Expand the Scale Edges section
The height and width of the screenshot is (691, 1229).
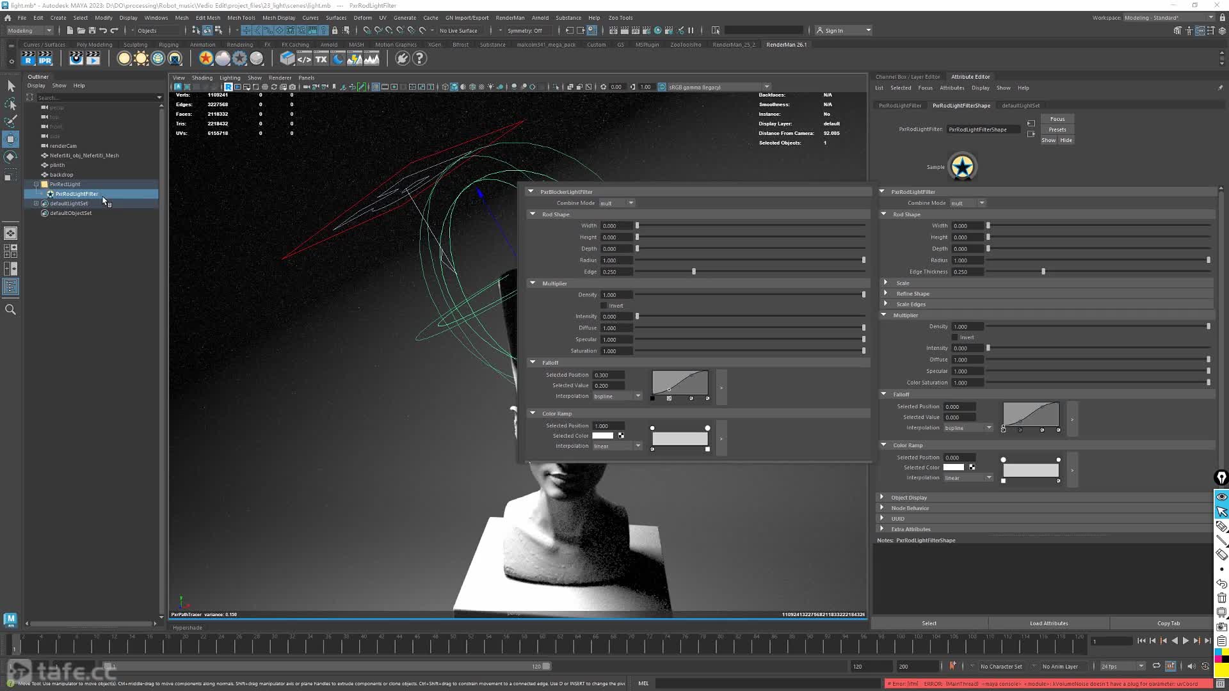[886, 304]
